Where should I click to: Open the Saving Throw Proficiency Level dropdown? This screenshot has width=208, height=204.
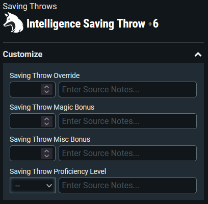33,186
